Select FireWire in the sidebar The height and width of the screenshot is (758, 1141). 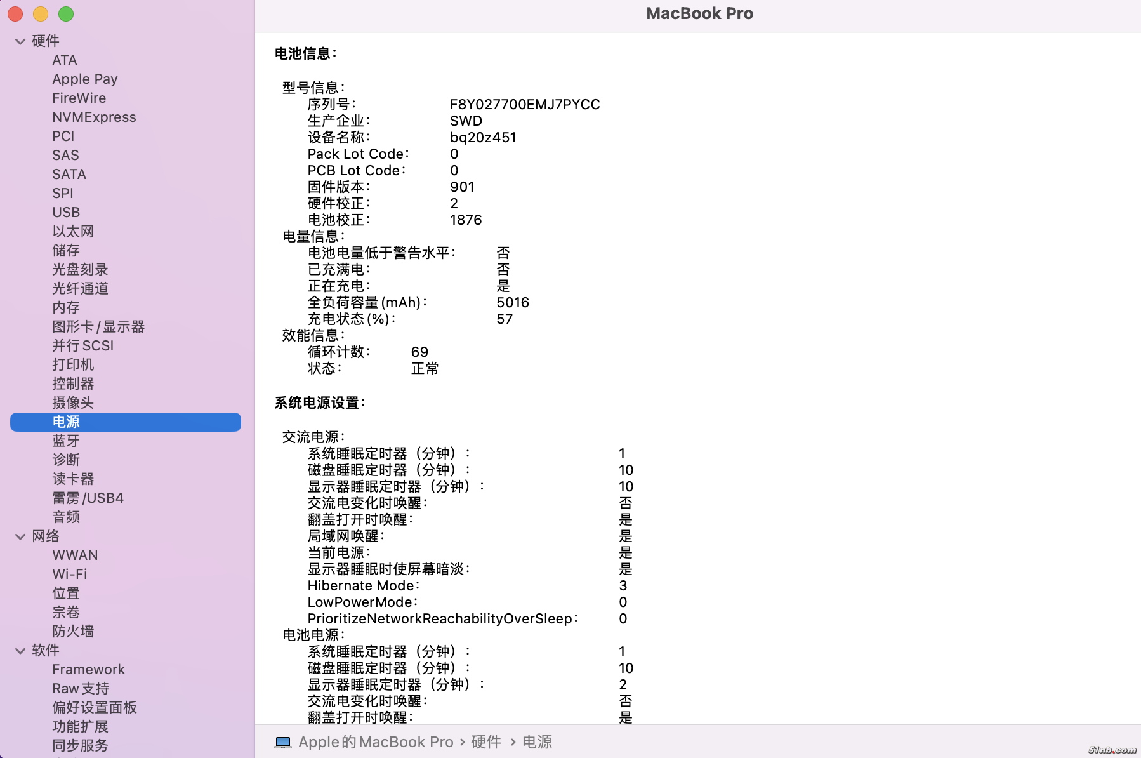click(79, 98)
